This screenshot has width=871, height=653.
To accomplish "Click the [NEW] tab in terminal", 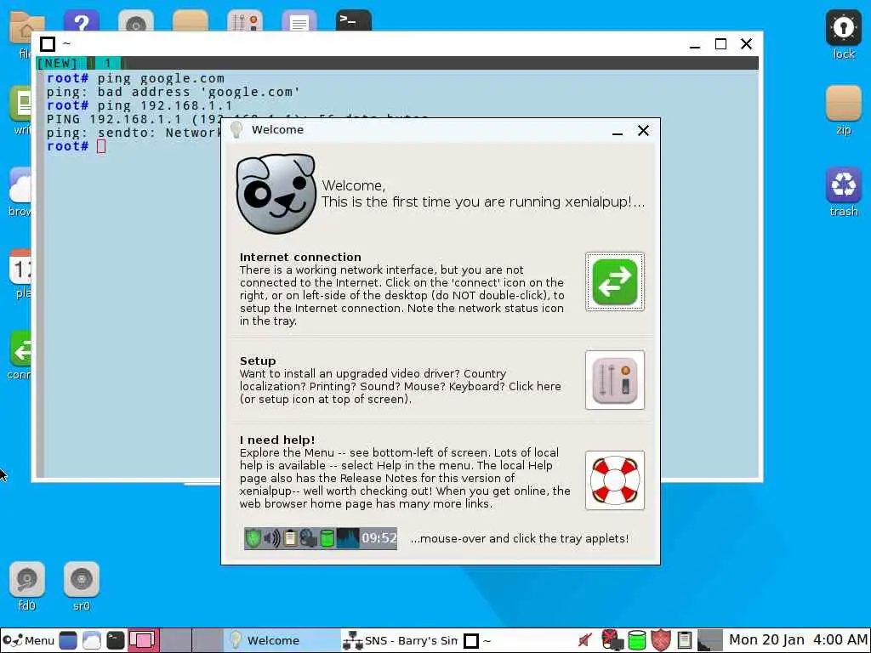I will coord(57,63).
